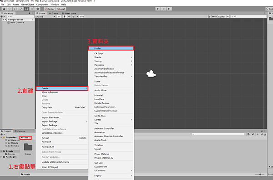Collapse SampleScene in Hierarchy
Image resolution: width=273 pixels, height=180 pixels.
pyautogui.click(x=4, y=19)
